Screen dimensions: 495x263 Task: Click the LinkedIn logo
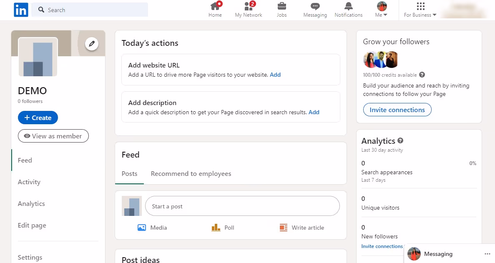click(20, 10)
